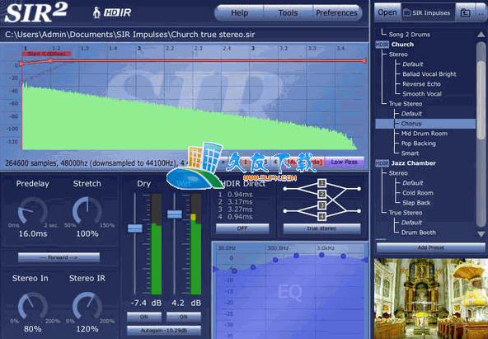488x339 pixels.
Task: Click the SIR2 logo
Action: [35, 12]
